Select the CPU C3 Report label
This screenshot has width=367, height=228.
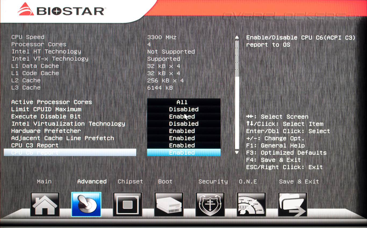[35, 146]
